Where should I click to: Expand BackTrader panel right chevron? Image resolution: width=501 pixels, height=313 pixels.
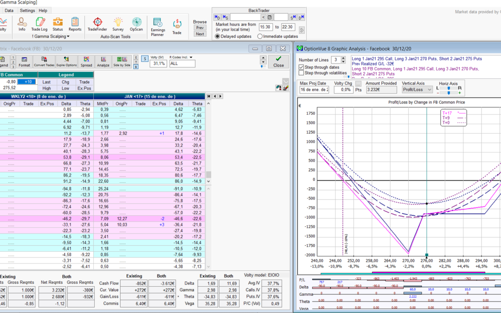(302, 30)
